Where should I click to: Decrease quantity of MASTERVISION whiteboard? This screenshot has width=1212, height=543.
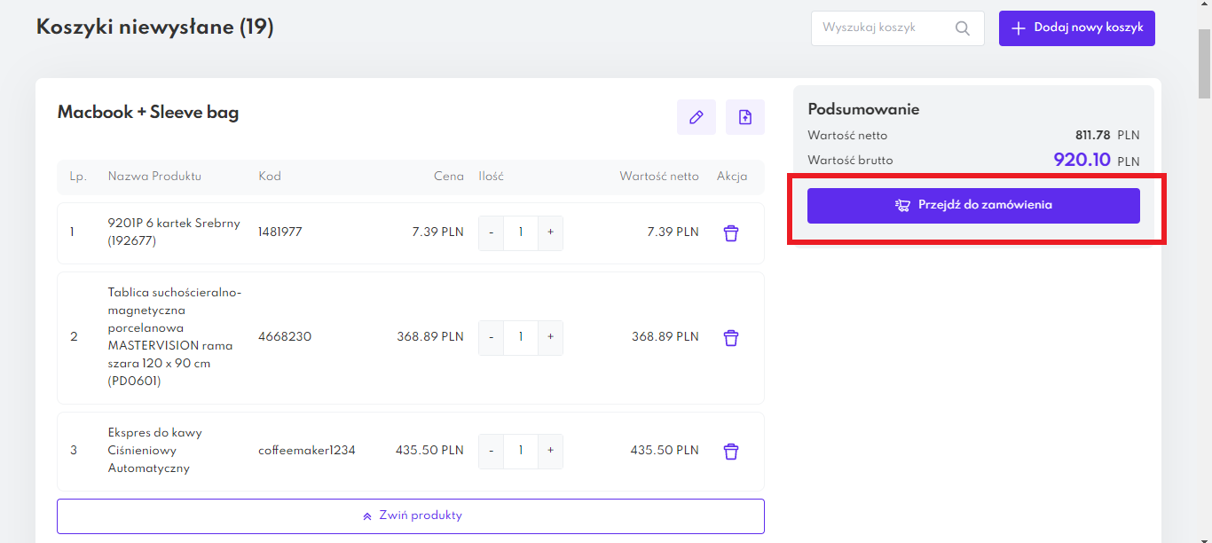492,338
